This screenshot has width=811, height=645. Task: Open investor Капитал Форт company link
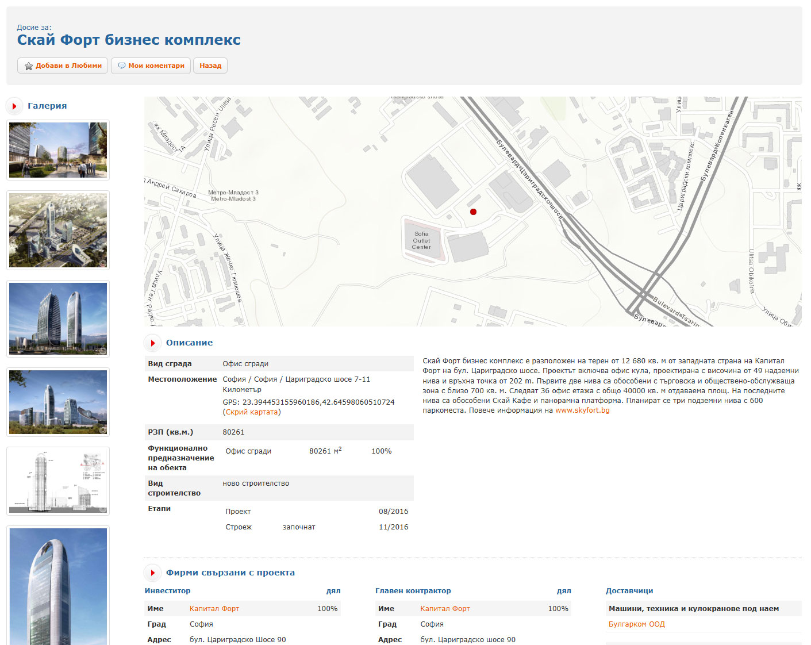(214, 609)
